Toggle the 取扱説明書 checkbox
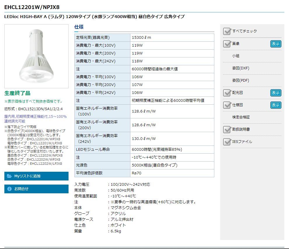 coord(227,129)
